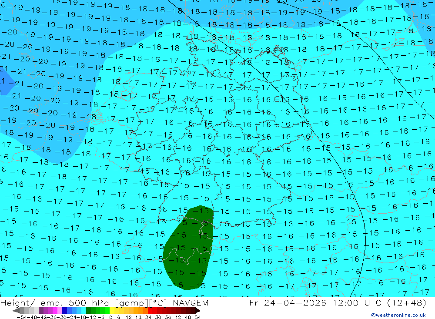435x319 pixels.
Task: Select the cyan swatch left of -12 on legend
Action: pyautogui.click(x=84, y=311)
